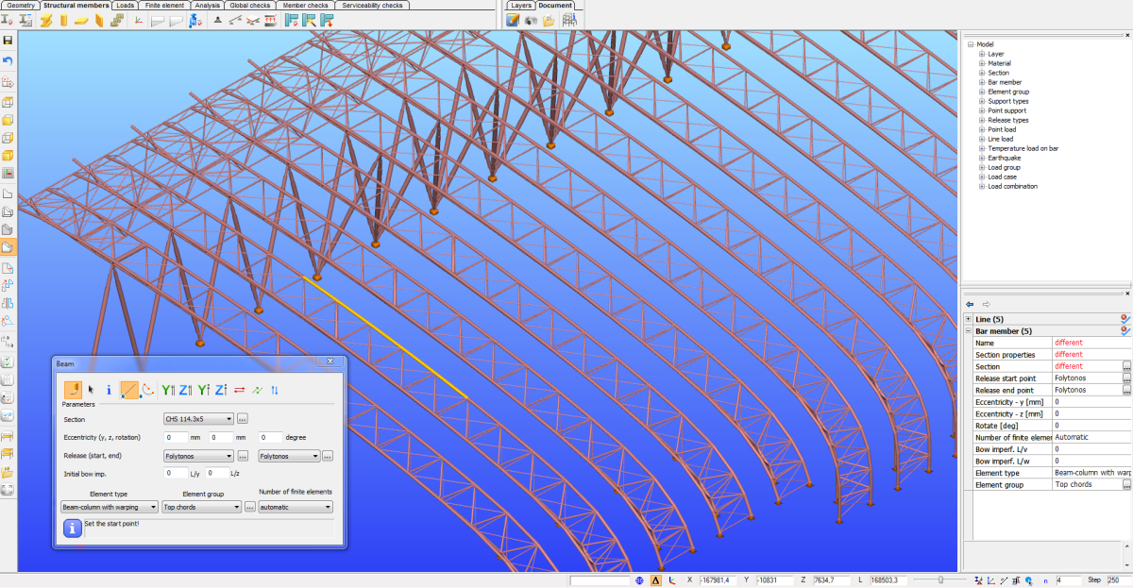Open the Section CHS 114.3x5 dropdown
Viewport: 1133px width, 588px height.
click(x=197, y=418)
